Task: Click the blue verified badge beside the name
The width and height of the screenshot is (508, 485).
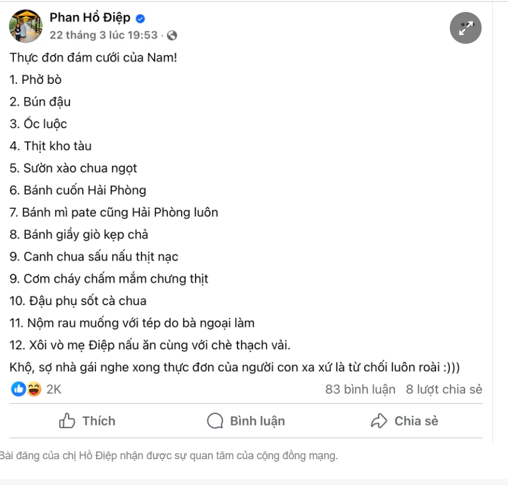Action: (140, 19)
